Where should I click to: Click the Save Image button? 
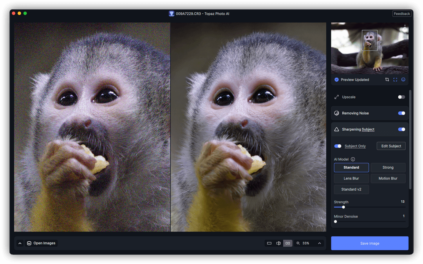point(369,243)
